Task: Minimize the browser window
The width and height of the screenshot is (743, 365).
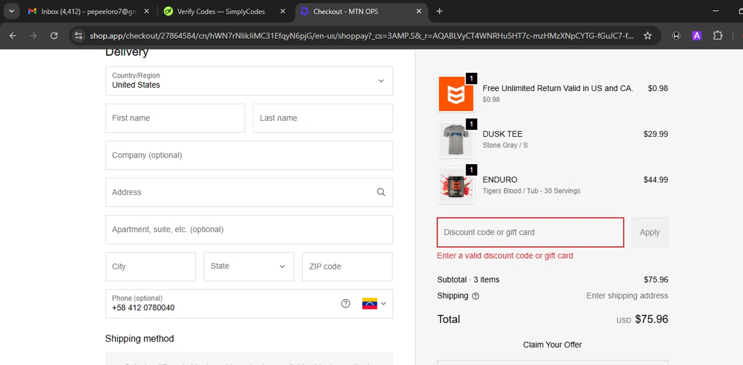Action: [715, 11]
